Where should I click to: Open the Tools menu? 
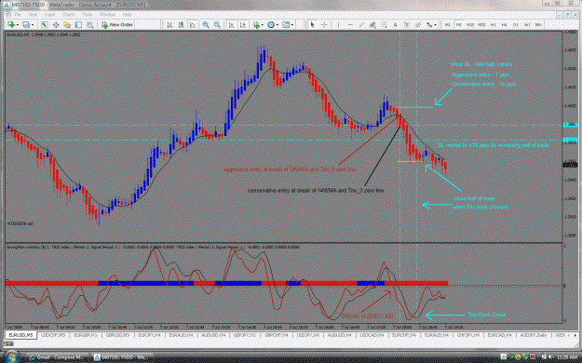(x=88, y=15)
